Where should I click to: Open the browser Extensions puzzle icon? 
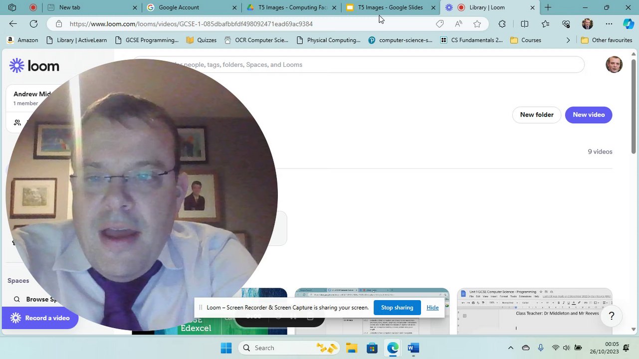[502, 23]
